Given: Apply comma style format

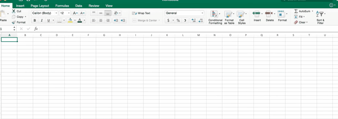Looking at the screenshot, I should point(185,20).
